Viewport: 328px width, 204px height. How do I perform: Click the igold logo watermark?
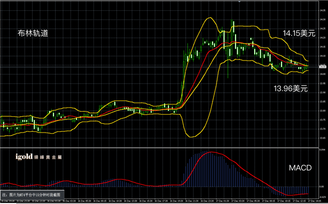38,157
